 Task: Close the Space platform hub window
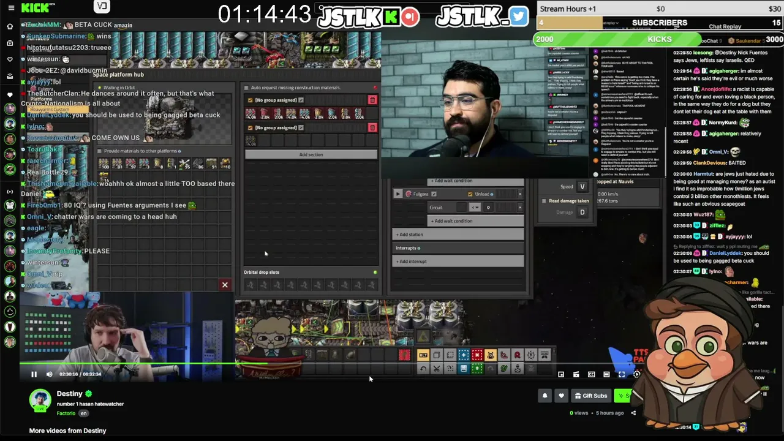[225, 285]
